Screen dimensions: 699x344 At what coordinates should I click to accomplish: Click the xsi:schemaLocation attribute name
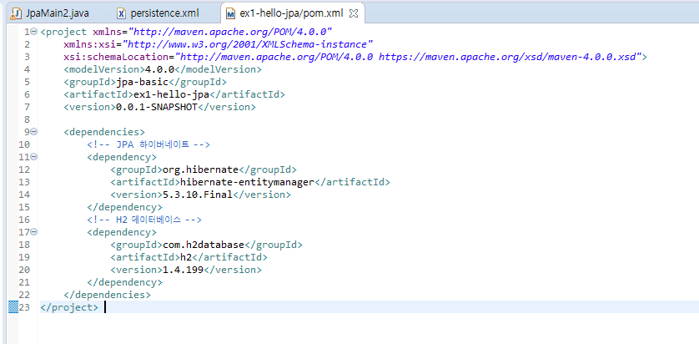tap(116, 57)
